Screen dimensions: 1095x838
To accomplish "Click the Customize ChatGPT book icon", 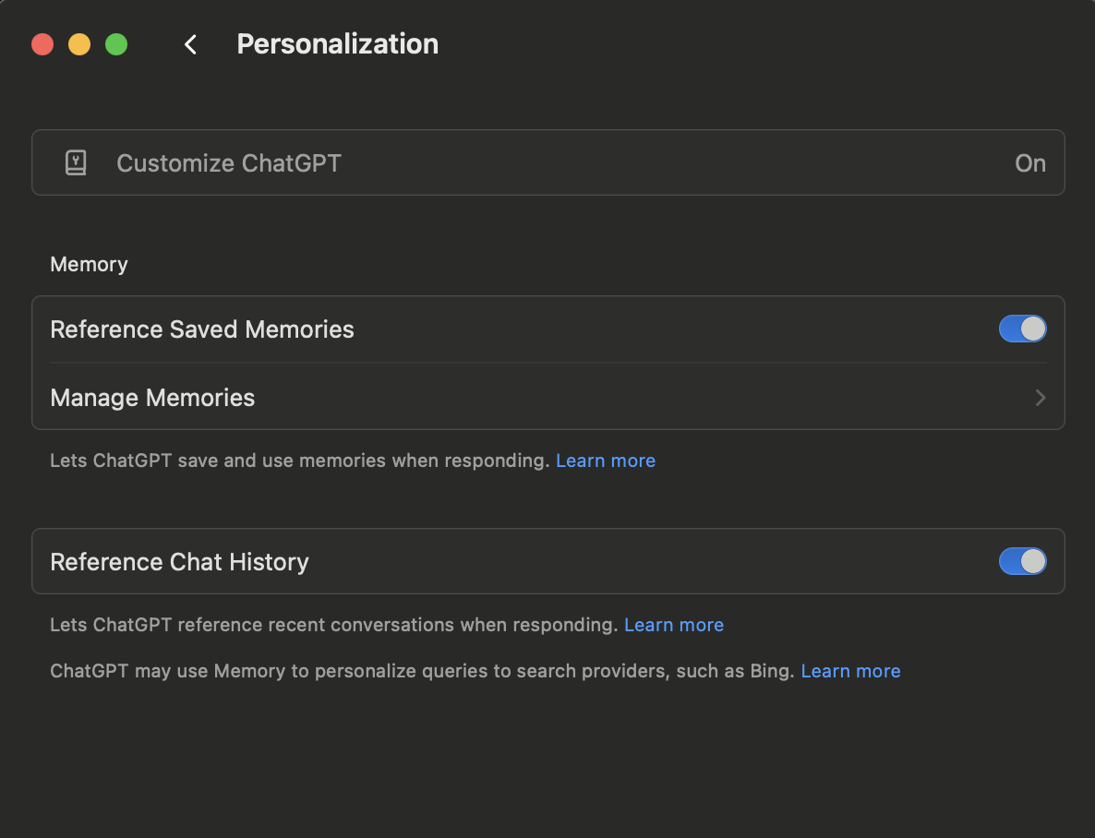I will pyautogui.click(x=76, y=162).
